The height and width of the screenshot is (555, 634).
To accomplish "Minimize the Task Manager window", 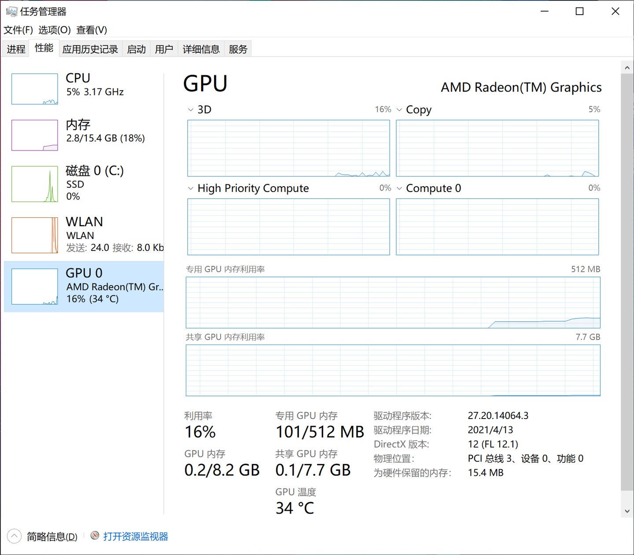I will click(x=545, y=11).
